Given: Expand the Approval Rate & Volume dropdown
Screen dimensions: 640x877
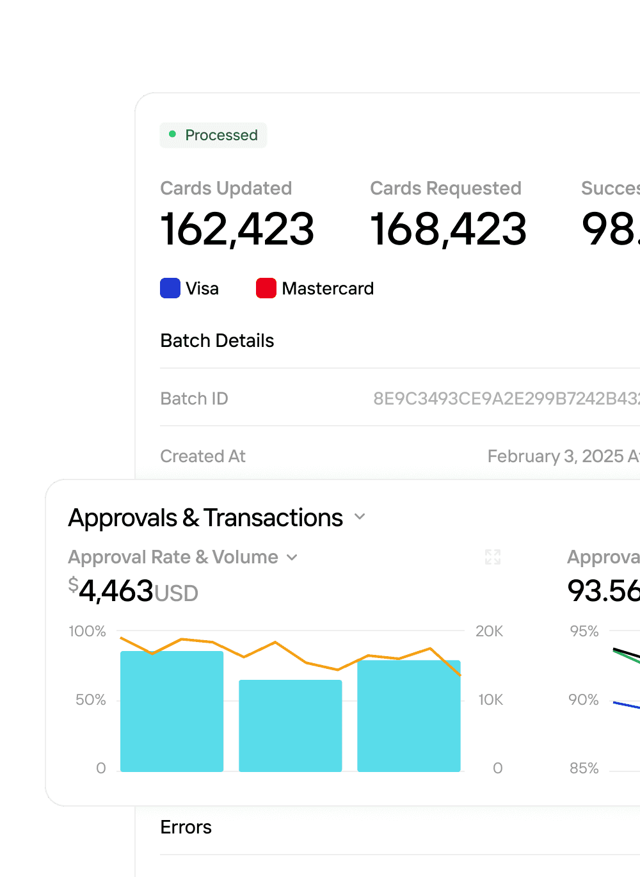Looking at the screenshot, I should point(292,558).
